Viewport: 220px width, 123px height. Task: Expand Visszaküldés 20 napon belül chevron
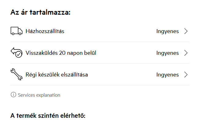coord(186,53)
